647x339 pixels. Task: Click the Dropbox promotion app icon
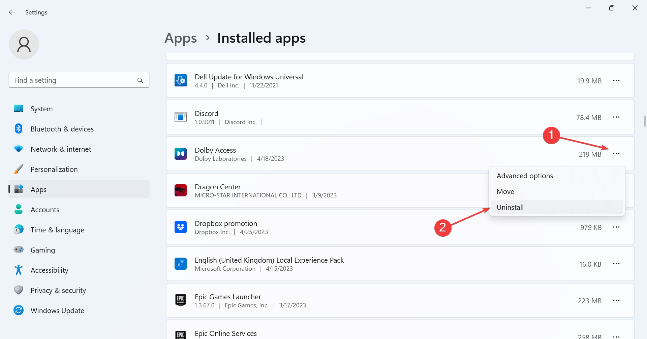pos(181,227)
